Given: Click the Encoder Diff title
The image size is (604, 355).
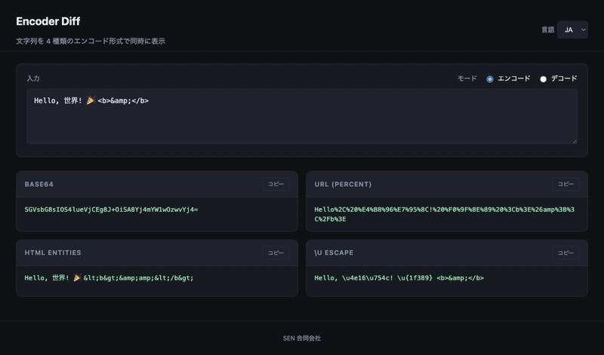Looking at the screenshot, I should [x=48, y=22].
